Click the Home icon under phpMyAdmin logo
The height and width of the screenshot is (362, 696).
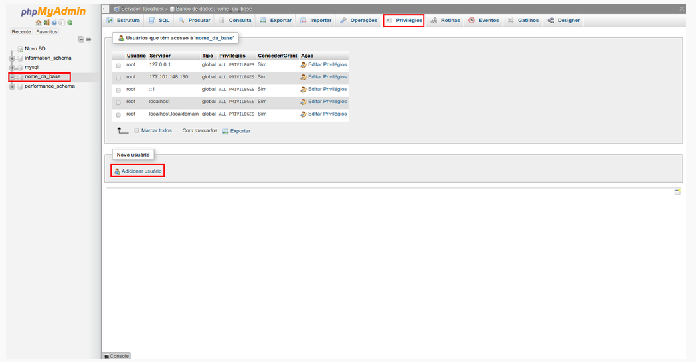point(39,23)
